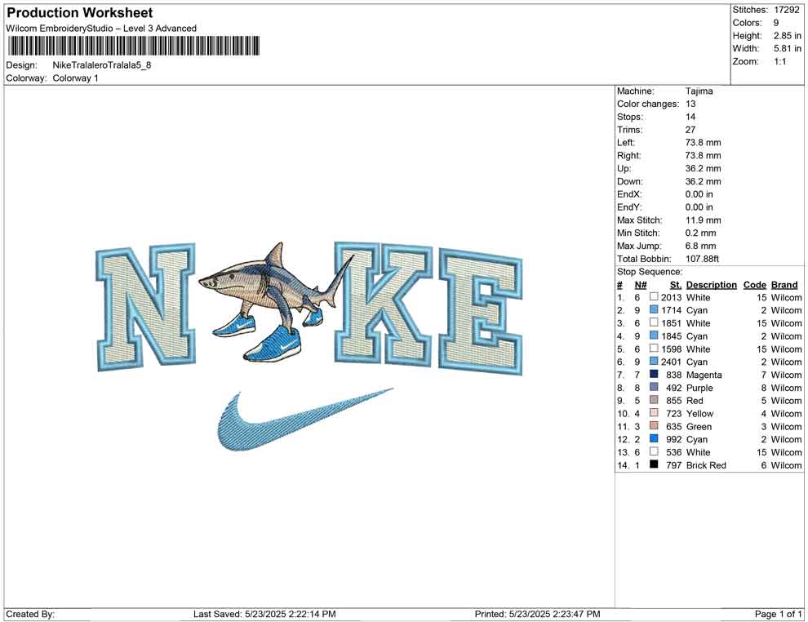Pick the swatch labeled 855 Red
Viewport: 808px width, 622px height.
pyautogui.click(x=654, y=400)
